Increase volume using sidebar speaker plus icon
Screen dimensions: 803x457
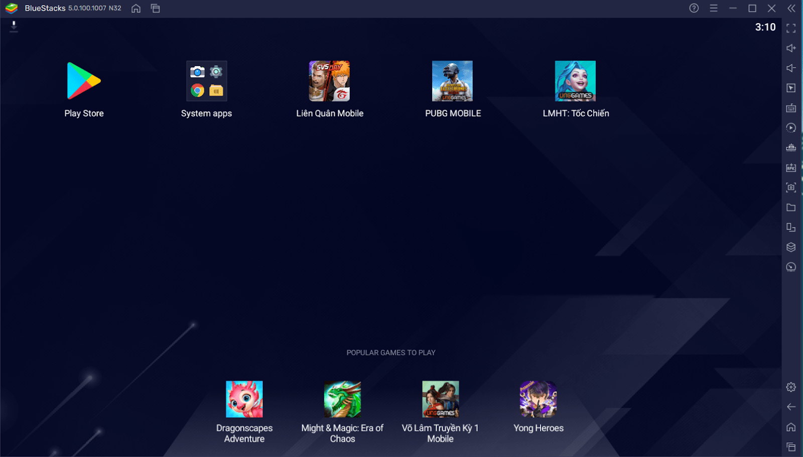point(791,48)
